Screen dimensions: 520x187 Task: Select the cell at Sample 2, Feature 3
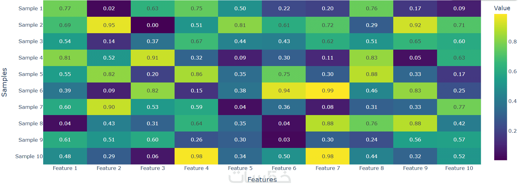click(153, 25)
